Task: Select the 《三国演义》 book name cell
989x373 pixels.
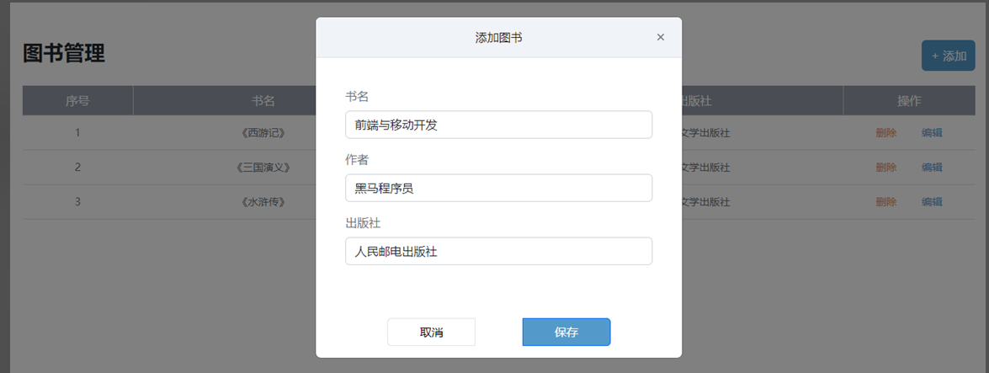Action: tap(263, 167)
